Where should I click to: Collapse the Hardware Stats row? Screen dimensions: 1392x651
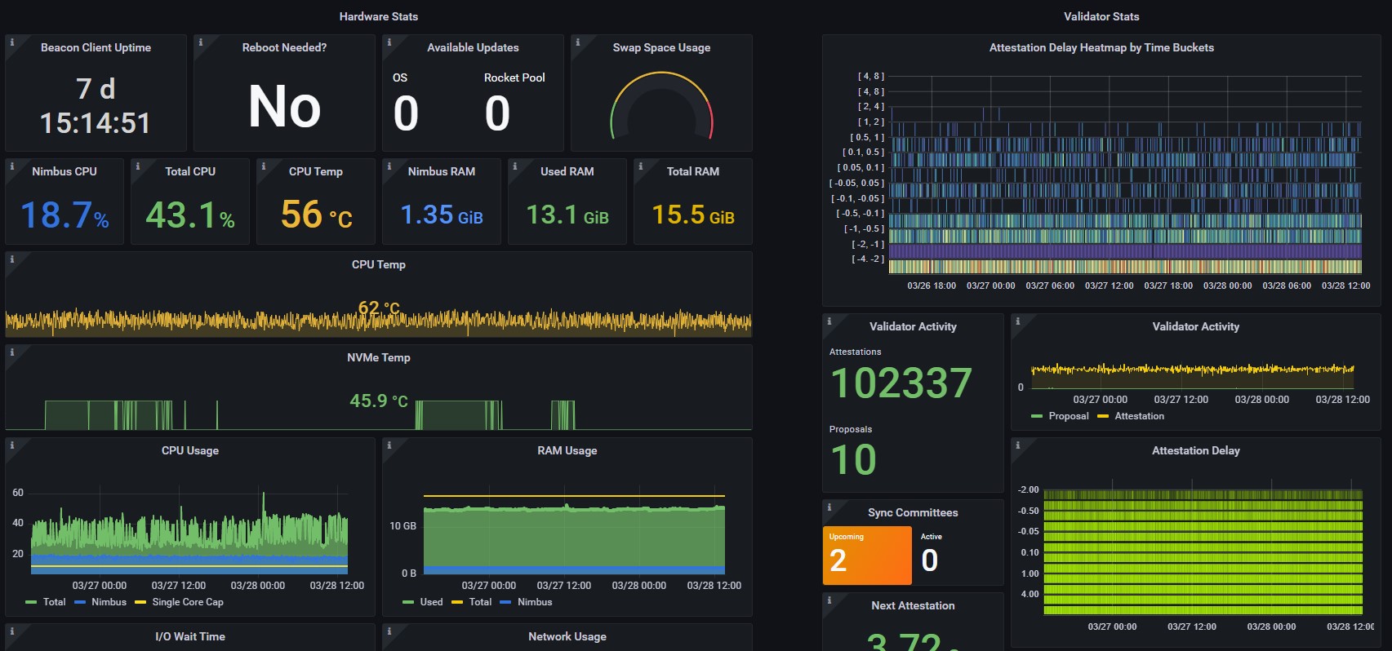click(378, 16)
